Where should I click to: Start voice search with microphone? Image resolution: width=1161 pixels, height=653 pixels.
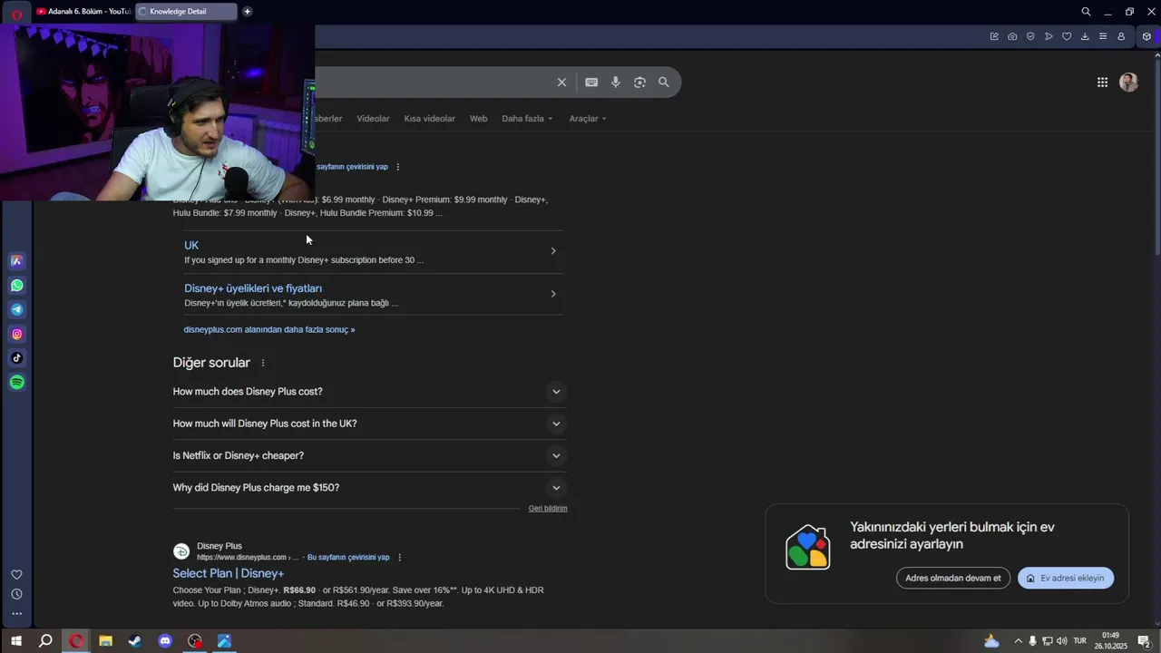[616, 83]
